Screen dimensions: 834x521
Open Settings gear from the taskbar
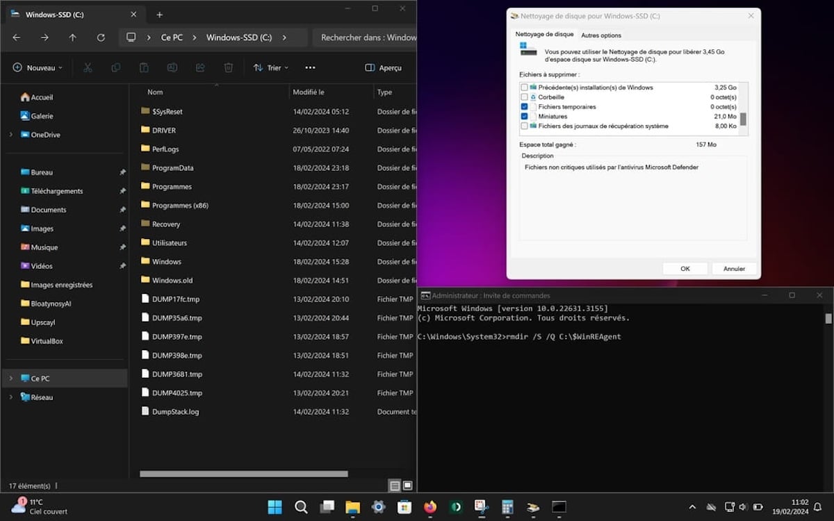tap(378, 507)
